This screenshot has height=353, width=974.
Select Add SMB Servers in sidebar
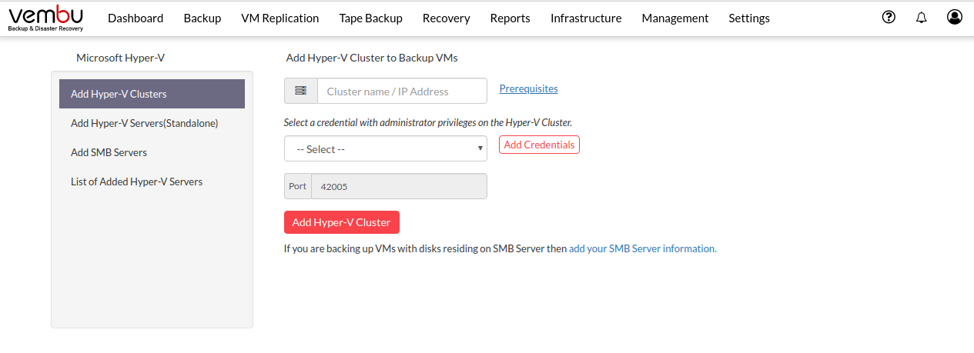pos(152,152)
